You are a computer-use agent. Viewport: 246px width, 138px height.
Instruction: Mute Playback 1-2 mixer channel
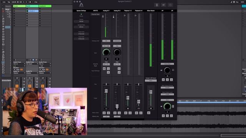126,113
